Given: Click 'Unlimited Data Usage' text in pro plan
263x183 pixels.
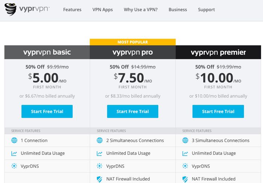Looking at the screenshot, I should point(128,153).
